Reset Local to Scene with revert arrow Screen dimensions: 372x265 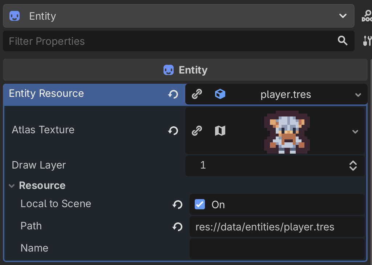point(177,205)
